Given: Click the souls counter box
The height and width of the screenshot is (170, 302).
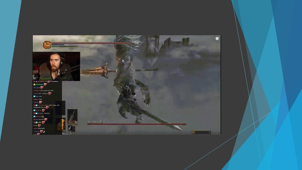Looking at the screenshot, I should pos(201,133).
